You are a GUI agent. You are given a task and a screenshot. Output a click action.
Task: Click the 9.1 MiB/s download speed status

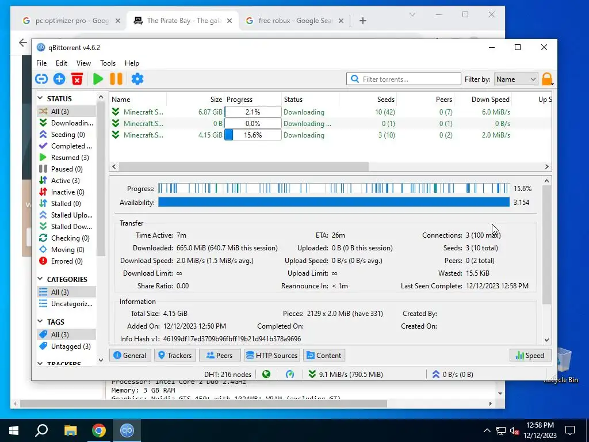click(x=346, y=374)
